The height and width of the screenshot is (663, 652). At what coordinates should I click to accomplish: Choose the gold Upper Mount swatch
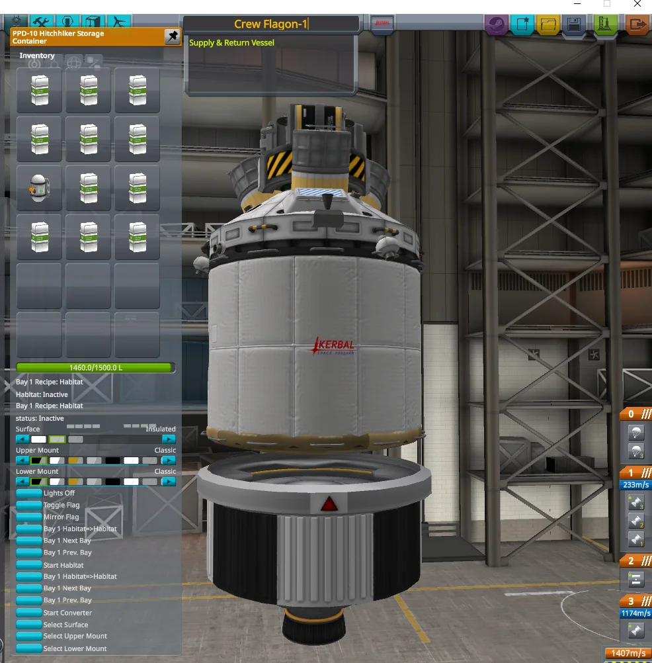(75, 461)
